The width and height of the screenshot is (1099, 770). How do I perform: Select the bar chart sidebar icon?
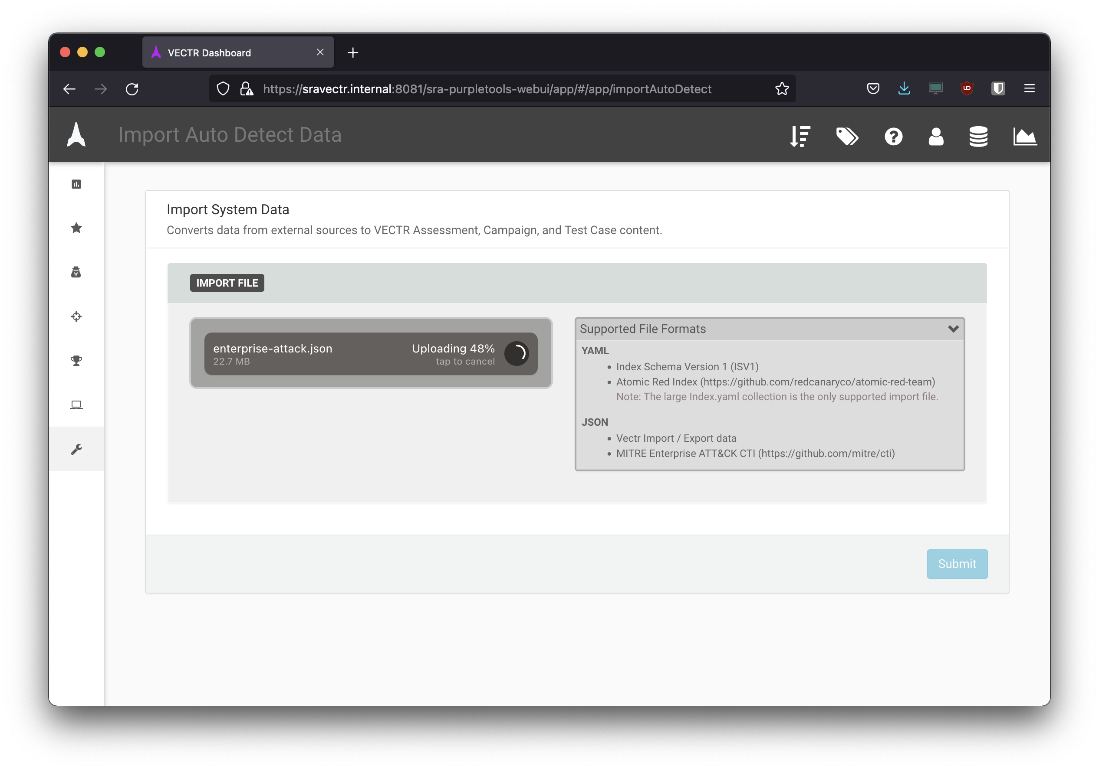coord(76,184)
